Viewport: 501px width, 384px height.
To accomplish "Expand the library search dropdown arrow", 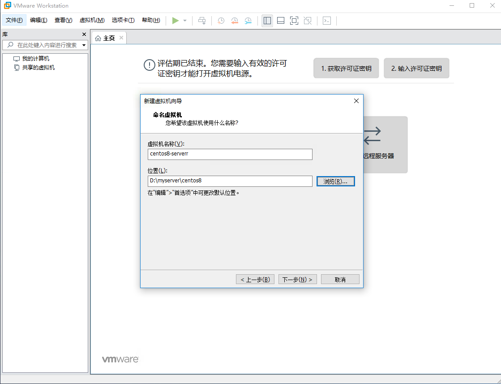I will tap(84, 45).
